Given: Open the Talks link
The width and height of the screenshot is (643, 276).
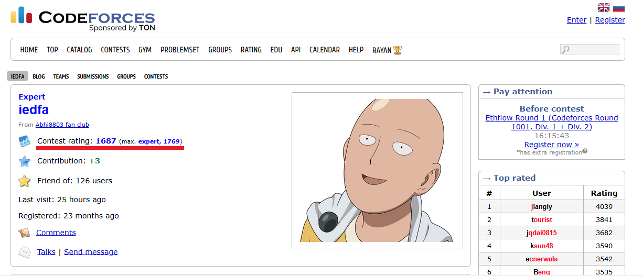Looking at the screenshot, I should (x=46, y=252).
